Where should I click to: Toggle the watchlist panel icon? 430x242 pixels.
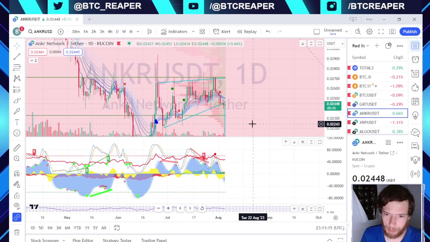coord(415,46)
